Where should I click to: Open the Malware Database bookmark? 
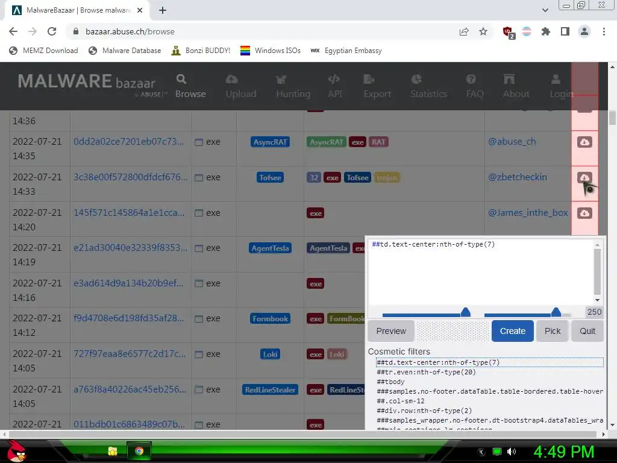[125, 51]
